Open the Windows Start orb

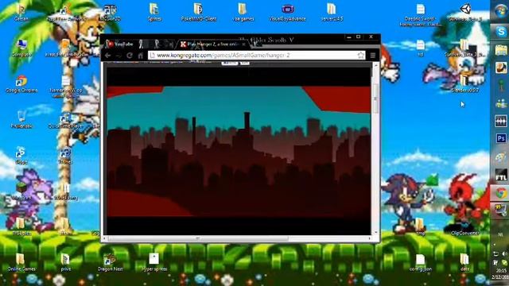pyautogui.click(x=500, y=11)
